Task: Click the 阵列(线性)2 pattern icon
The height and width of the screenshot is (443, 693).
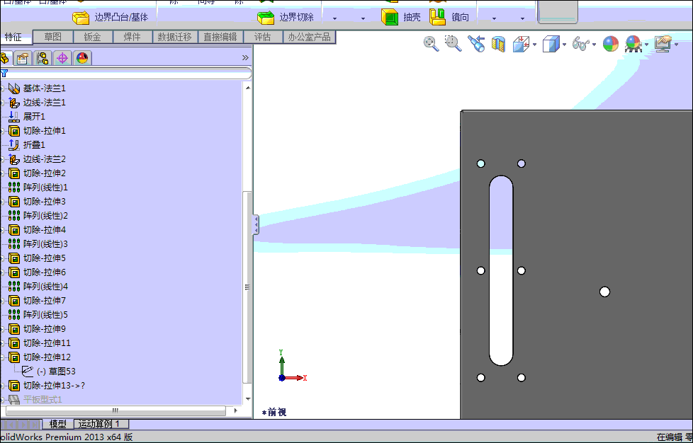Action: (x=14, y=216)
